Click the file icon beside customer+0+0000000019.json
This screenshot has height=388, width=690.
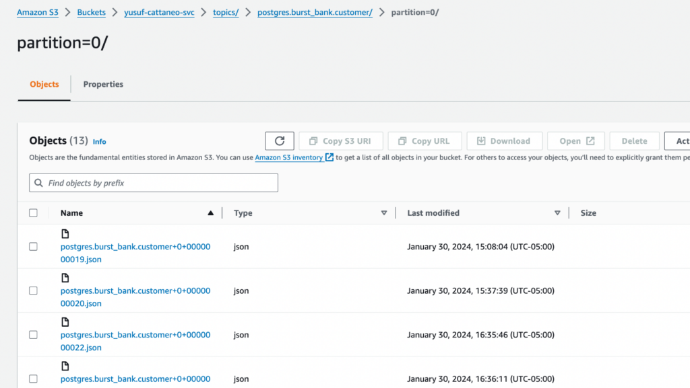tap(64, 233)
